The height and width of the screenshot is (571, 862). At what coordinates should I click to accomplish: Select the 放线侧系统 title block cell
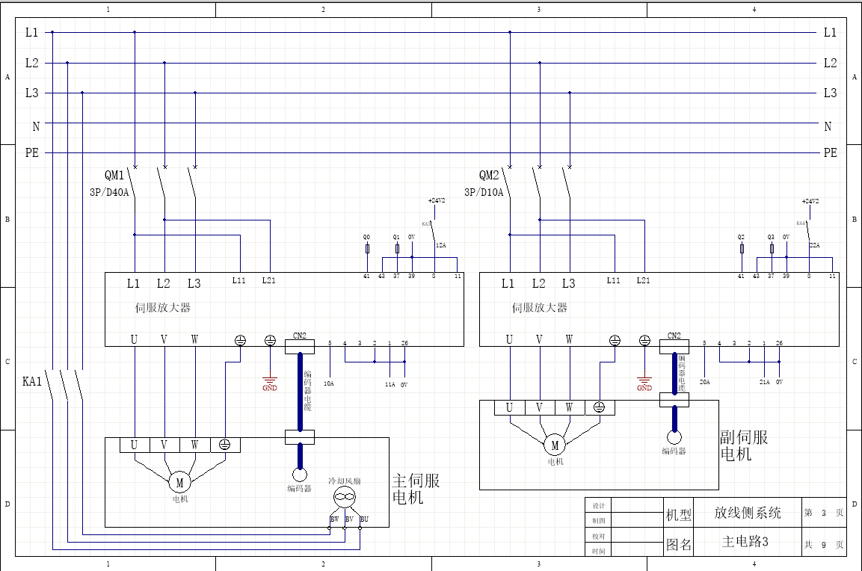[748, 513]
